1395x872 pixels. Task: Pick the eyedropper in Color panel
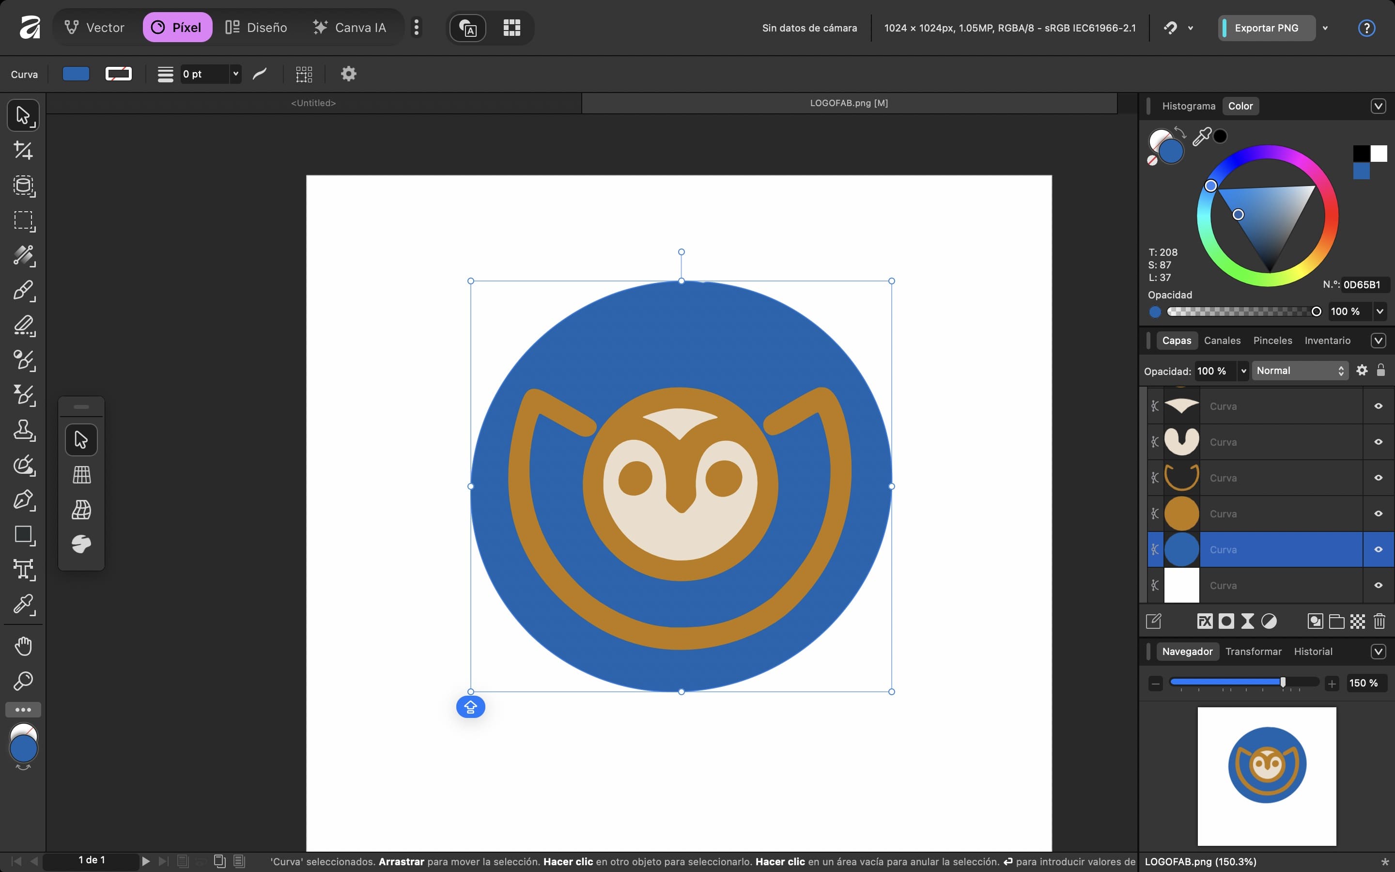click(x=1201, y=137)
